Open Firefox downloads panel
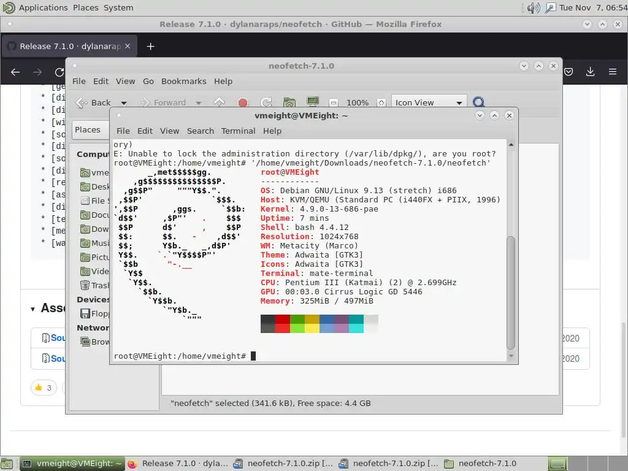Image resolution: width=628 pixels, height=471 pixels. (590, 72)
